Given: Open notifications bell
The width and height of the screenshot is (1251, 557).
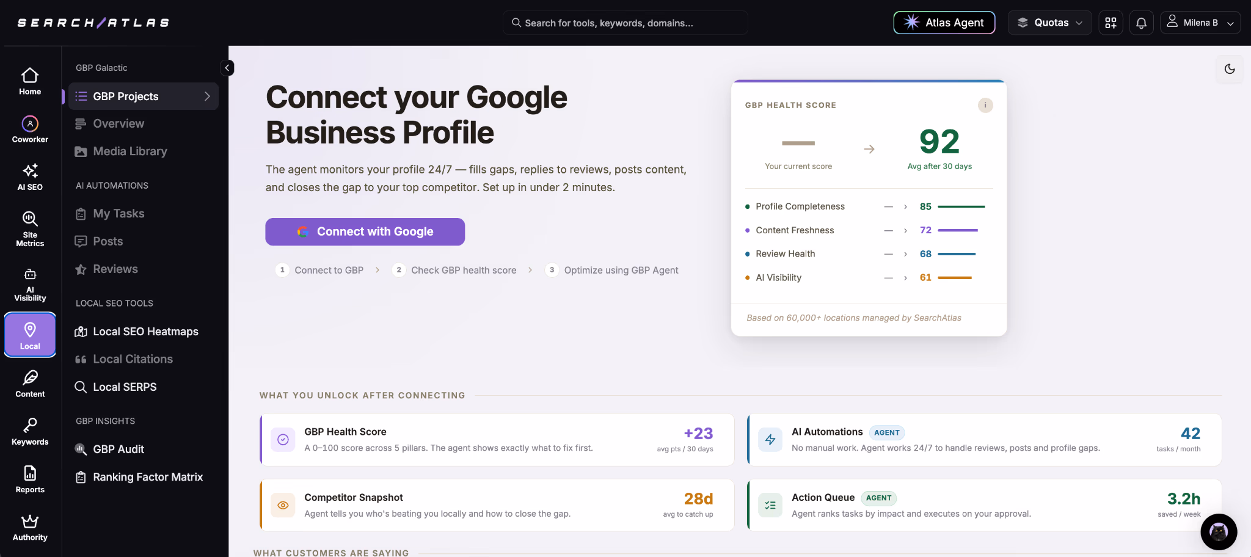Looking at the screenshot, I should pos(1141,23).
